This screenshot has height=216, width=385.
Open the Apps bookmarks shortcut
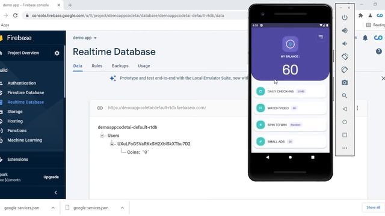(5, 25)
